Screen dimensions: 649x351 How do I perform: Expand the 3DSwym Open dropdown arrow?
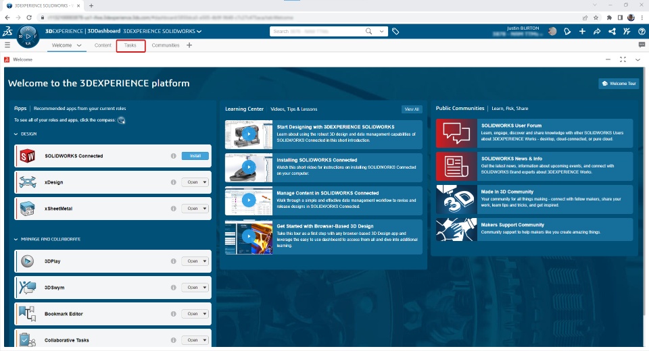pos(204,288)
